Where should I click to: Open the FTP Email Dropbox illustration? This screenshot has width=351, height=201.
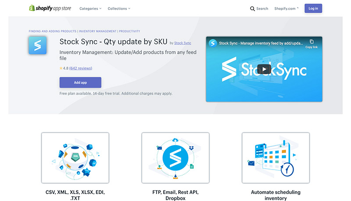(x=175, y=157)
